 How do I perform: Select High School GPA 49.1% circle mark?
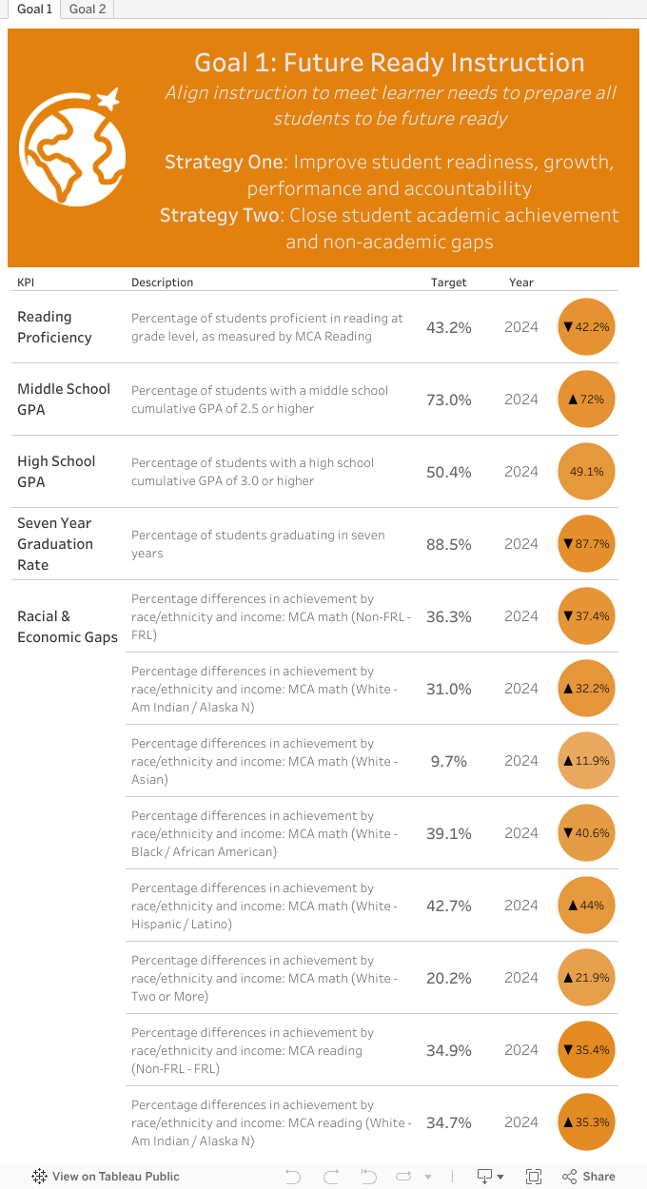(586, 471)
